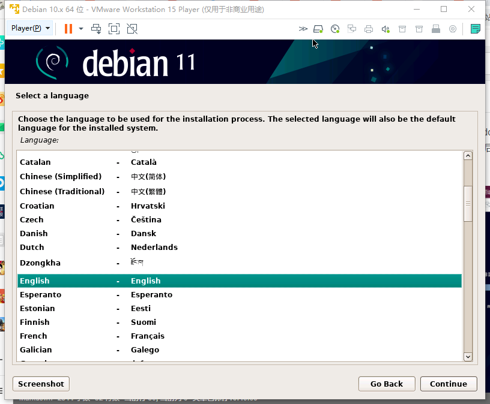Viewport: 490px width, 404px height.
Task: Enter full screen mode
Action: (x=114, y=29)
